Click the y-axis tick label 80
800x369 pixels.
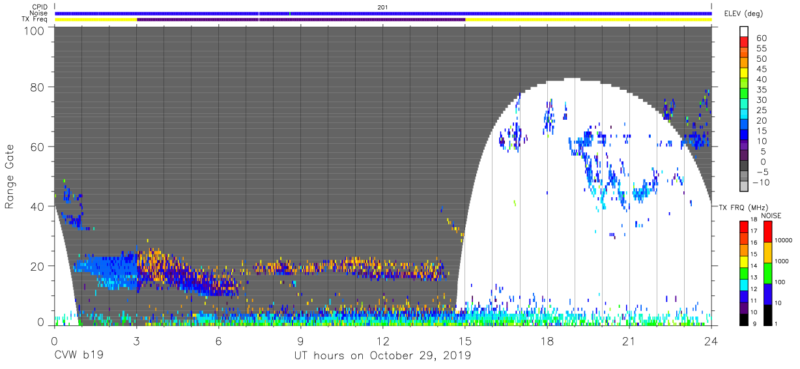[x=38, y=87]
